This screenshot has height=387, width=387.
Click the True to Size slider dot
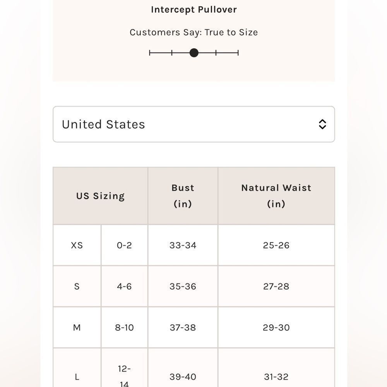pos(194,53)
